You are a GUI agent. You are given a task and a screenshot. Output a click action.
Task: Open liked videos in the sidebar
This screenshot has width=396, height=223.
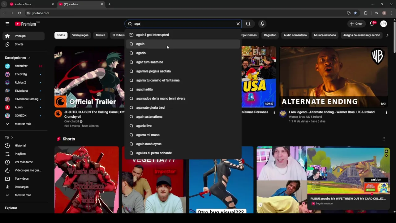click(x=24, y=170)
